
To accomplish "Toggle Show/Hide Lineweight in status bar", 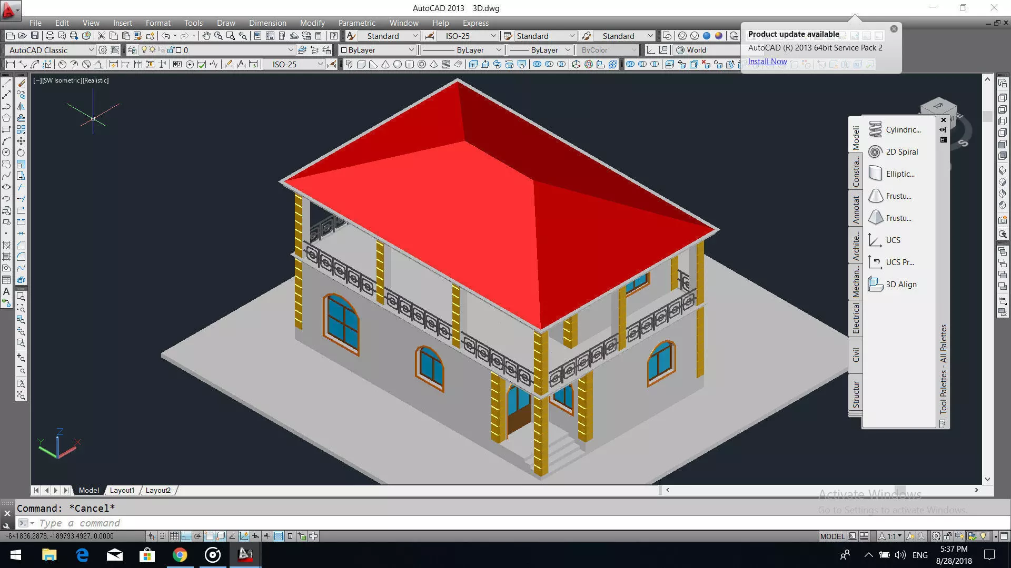I will point(267,536).
